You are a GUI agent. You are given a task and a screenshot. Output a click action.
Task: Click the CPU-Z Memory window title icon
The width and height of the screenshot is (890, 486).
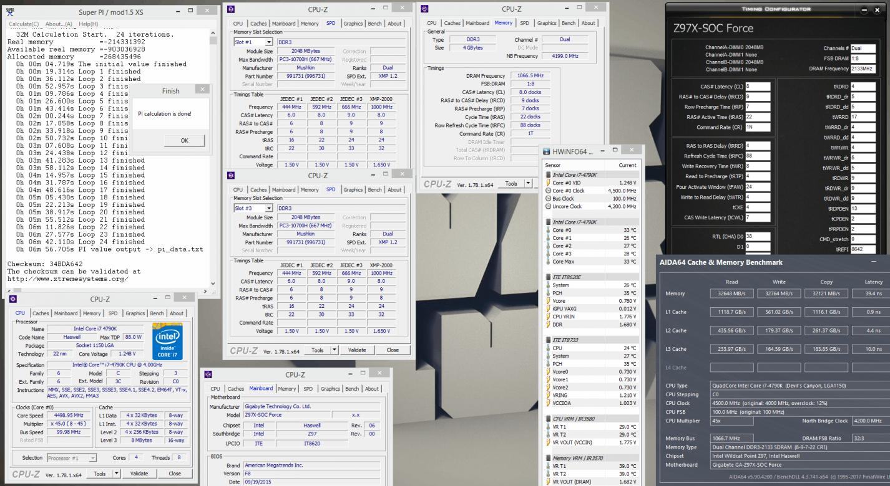point(425,9)
